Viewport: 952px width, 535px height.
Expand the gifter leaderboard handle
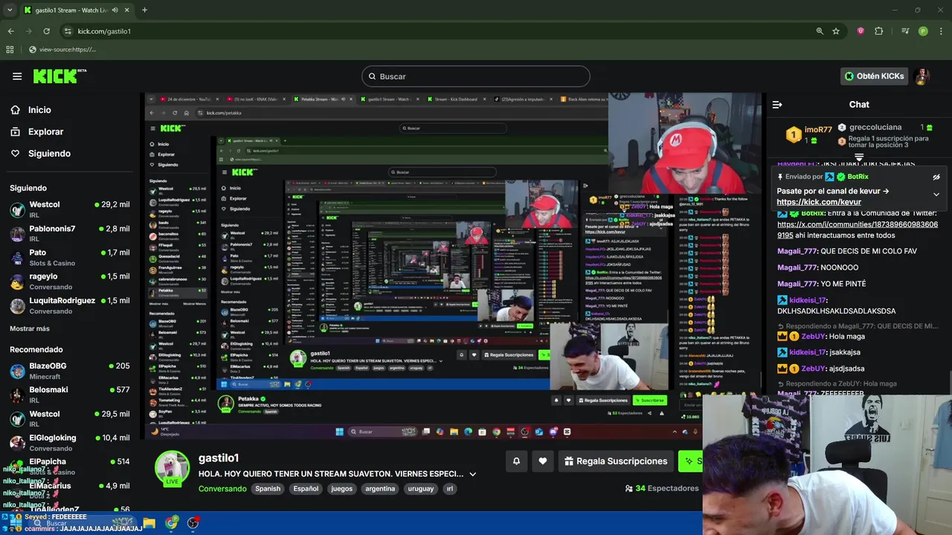coord(859,158)
